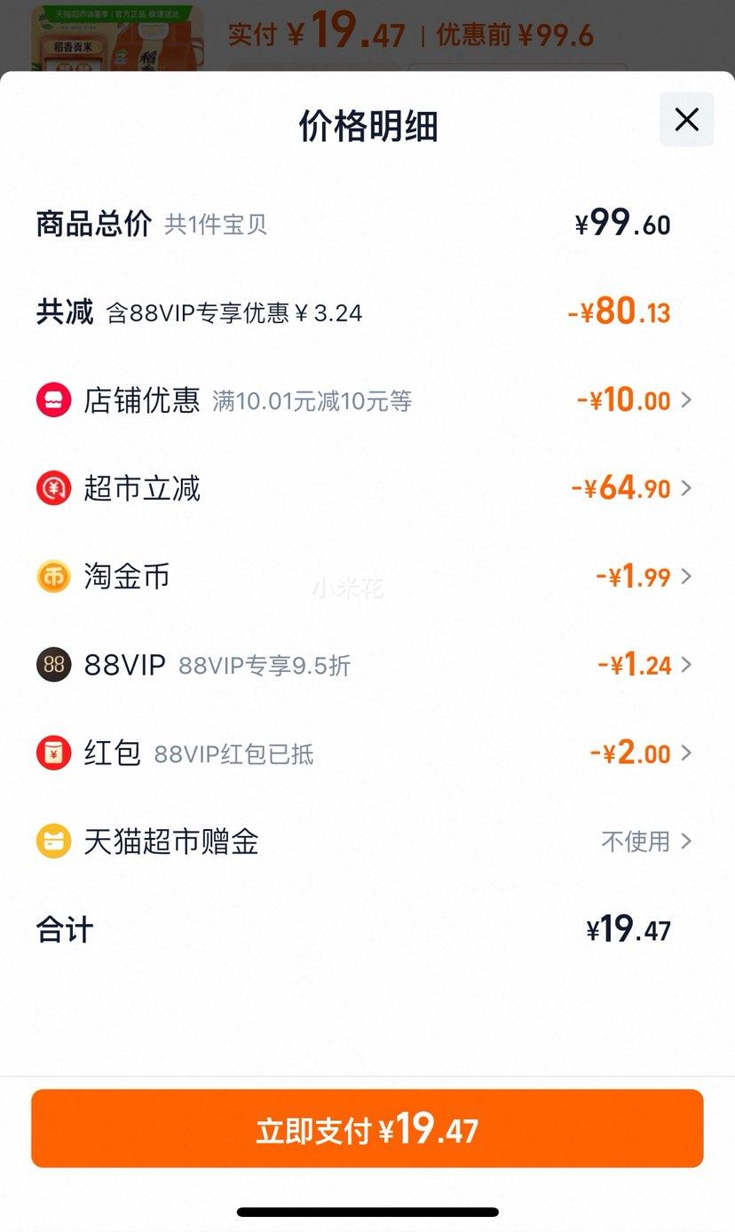Tap the 超市立减 yen coin icon
This screenshot has height=1232, width=735.
pyautogui.click(x=53, y=488)
